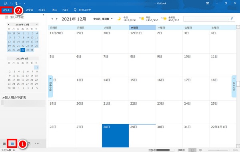
Task: Click the search magnifier icon
Action: 232,19
